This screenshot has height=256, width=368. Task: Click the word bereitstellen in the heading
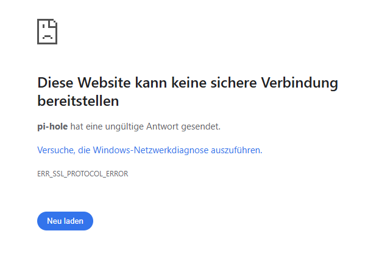(78, 101)
